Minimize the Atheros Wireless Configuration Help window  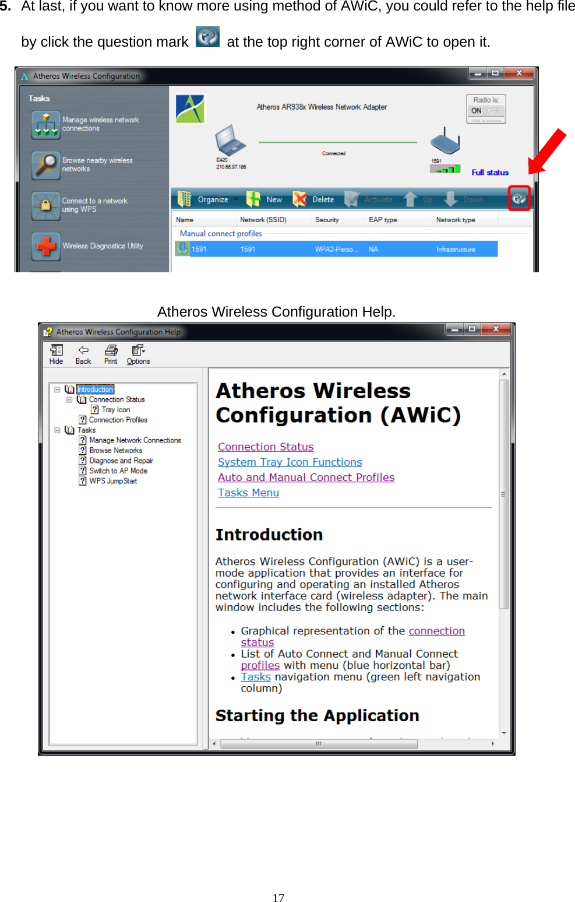(454, 329)
